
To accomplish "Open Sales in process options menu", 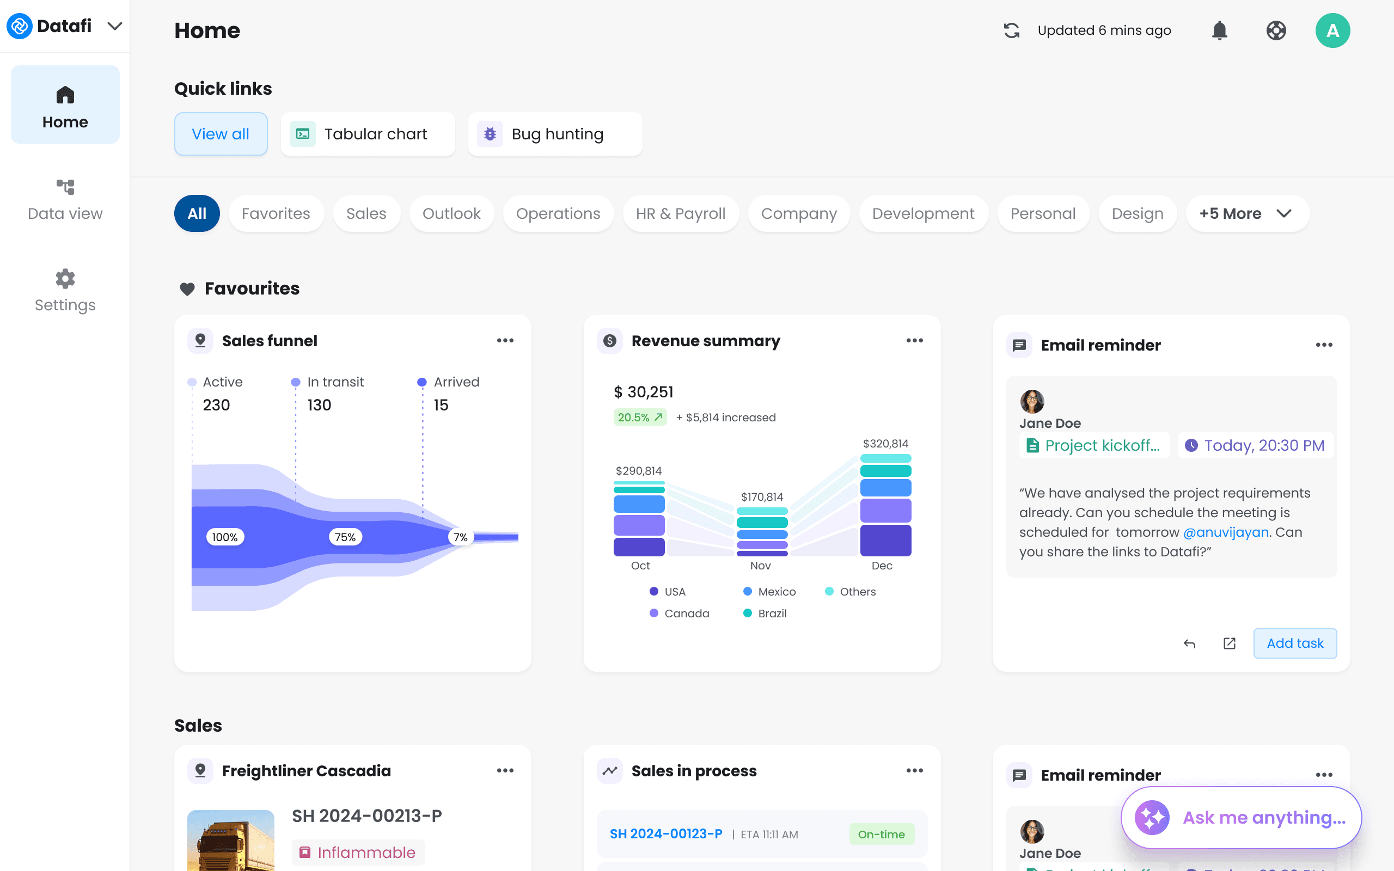I will pyautogui.click(x=915, y=771).
